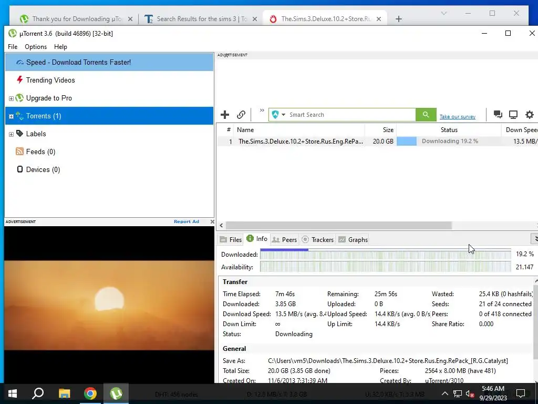Switch to the Files tab
Image resolution: width=538 pixels, height=404 pixels.
tap(231, 239)
